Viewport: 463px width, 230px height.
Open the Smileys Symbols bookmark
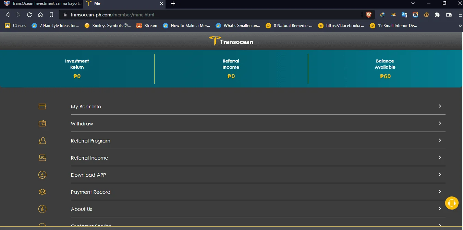(x=108, y=26)
